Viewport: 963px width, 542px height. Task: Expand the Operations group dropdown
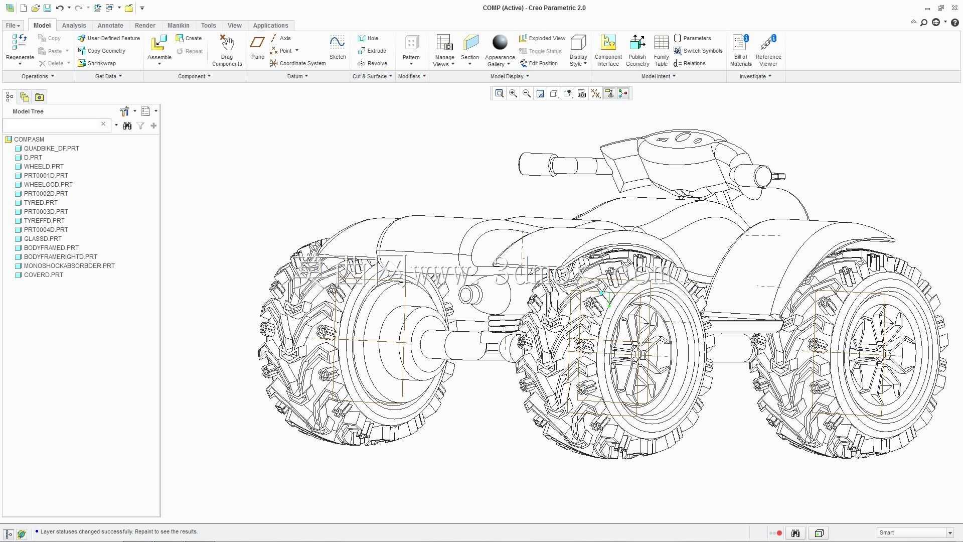pyautogui.click(x=38, y=76)
